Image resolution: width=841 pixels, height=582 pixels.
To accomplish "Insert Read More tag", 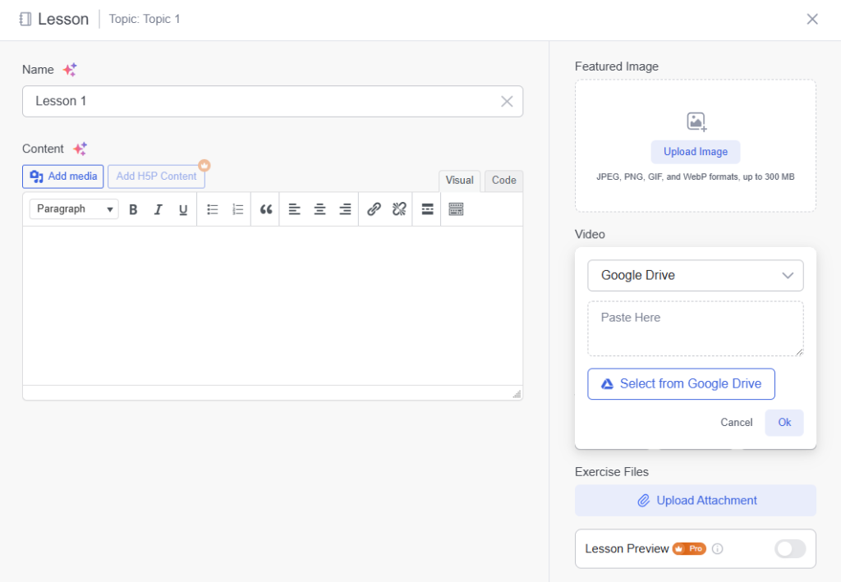I will (427, 209).
